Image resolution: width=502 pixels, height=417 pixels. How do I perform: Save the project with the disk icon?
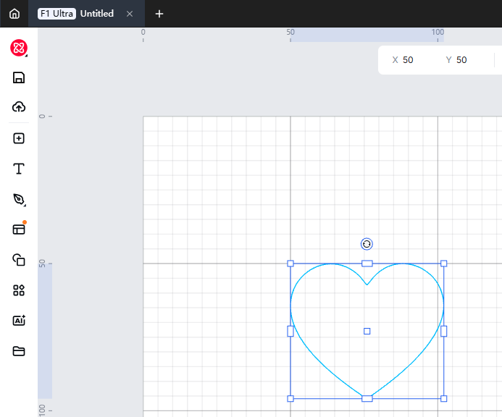pos(19,78)
